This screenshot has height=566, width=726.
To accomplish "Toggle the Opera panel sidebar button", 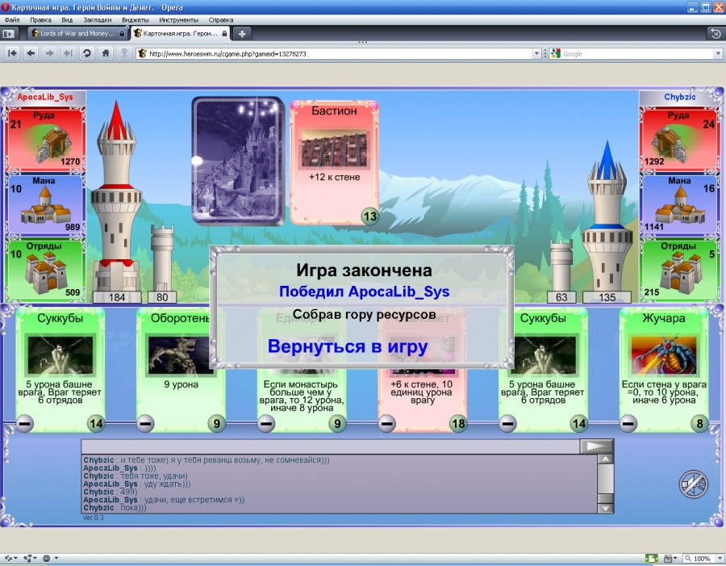I will tap(9, 33).
